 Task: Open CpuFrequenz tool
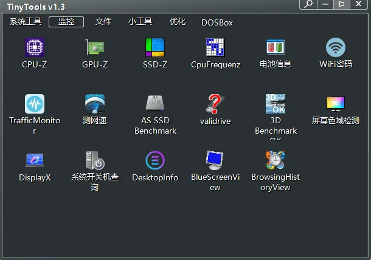tap(215, 48)
